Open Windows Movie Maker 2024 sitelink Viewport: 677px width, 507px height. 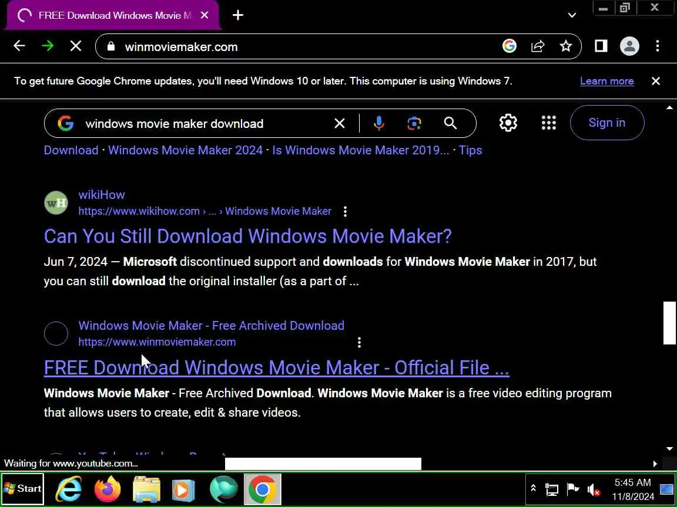click(x=185, y=150)
